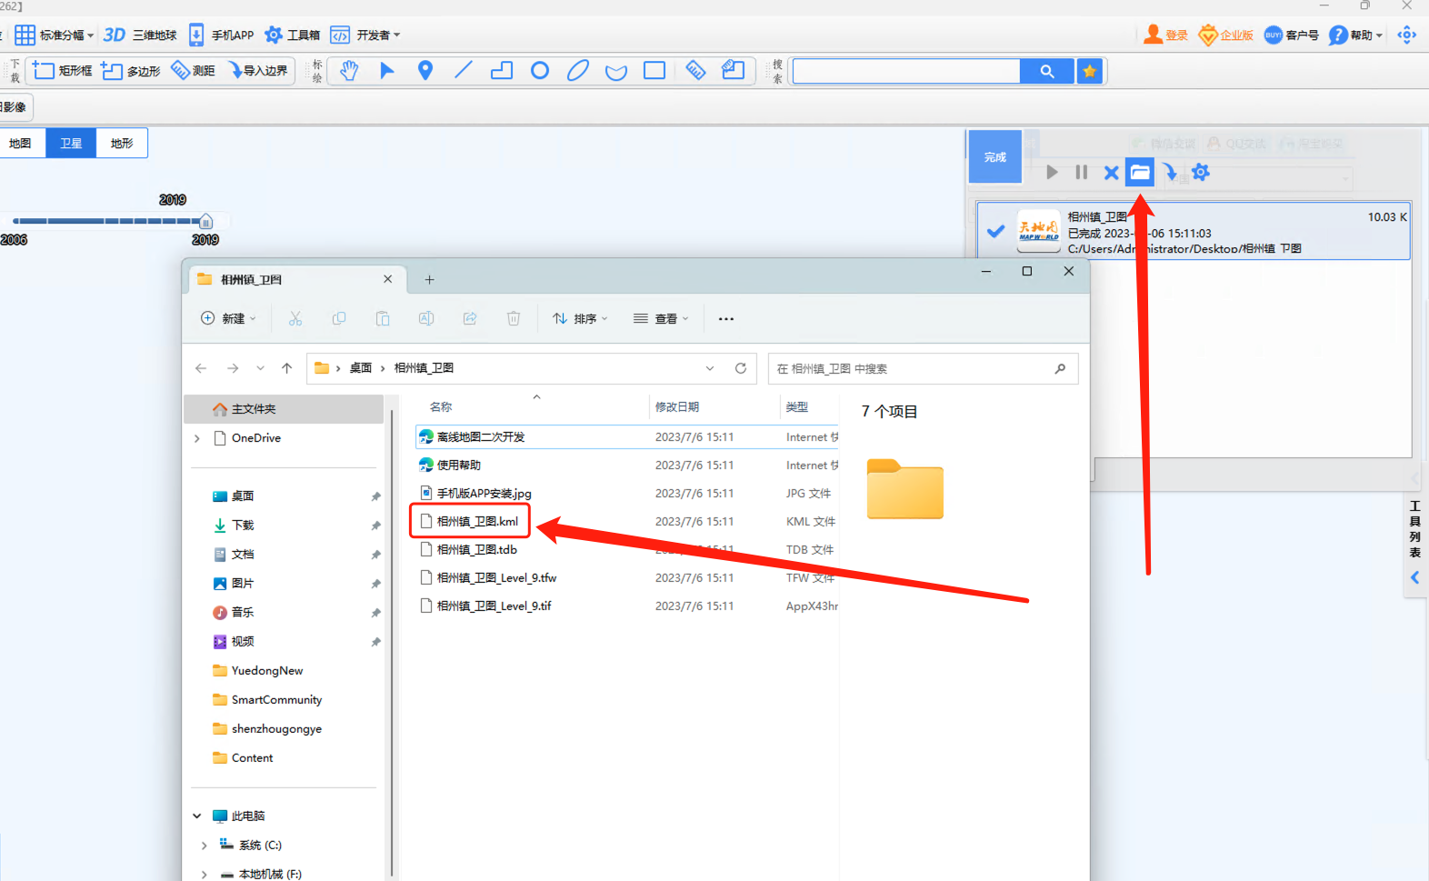
Task: Expand address bar history dropdown
Action: coord(710,368)
